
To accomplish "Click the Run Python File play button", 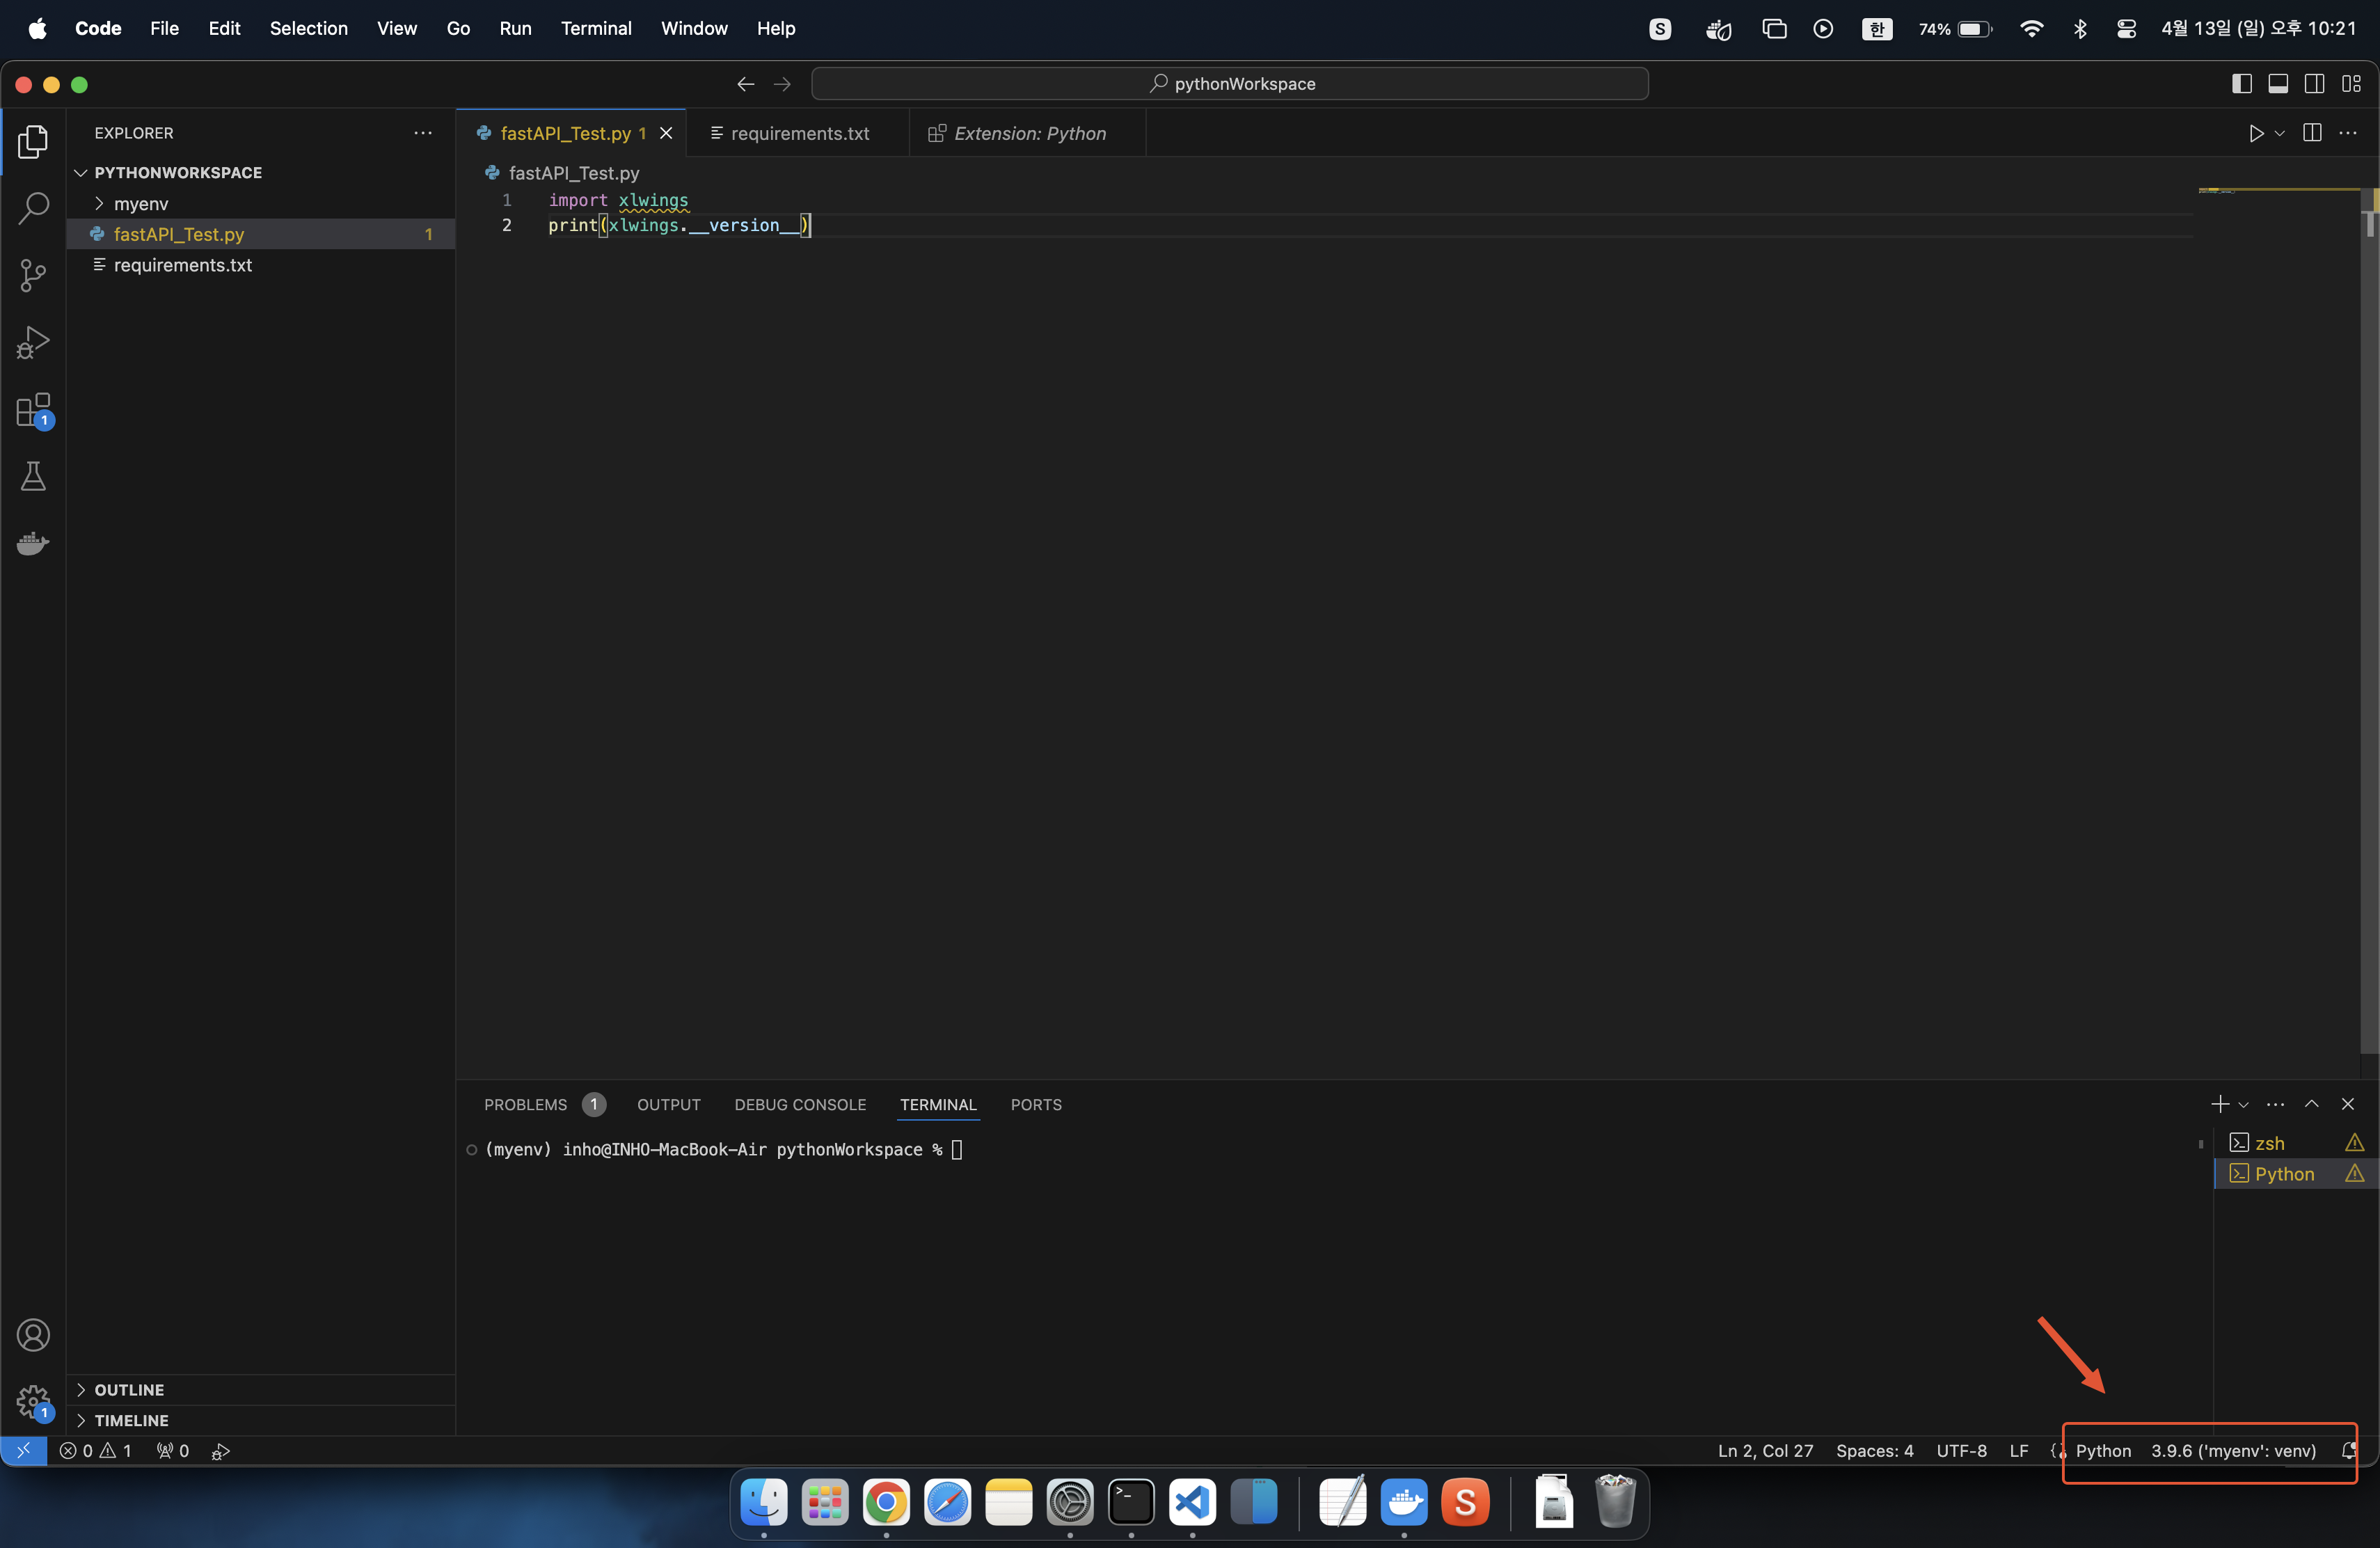I will [x=2256, y=133].
